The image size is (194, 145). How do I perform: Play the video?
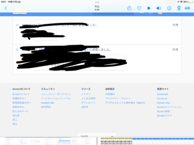tap(149, 8)
